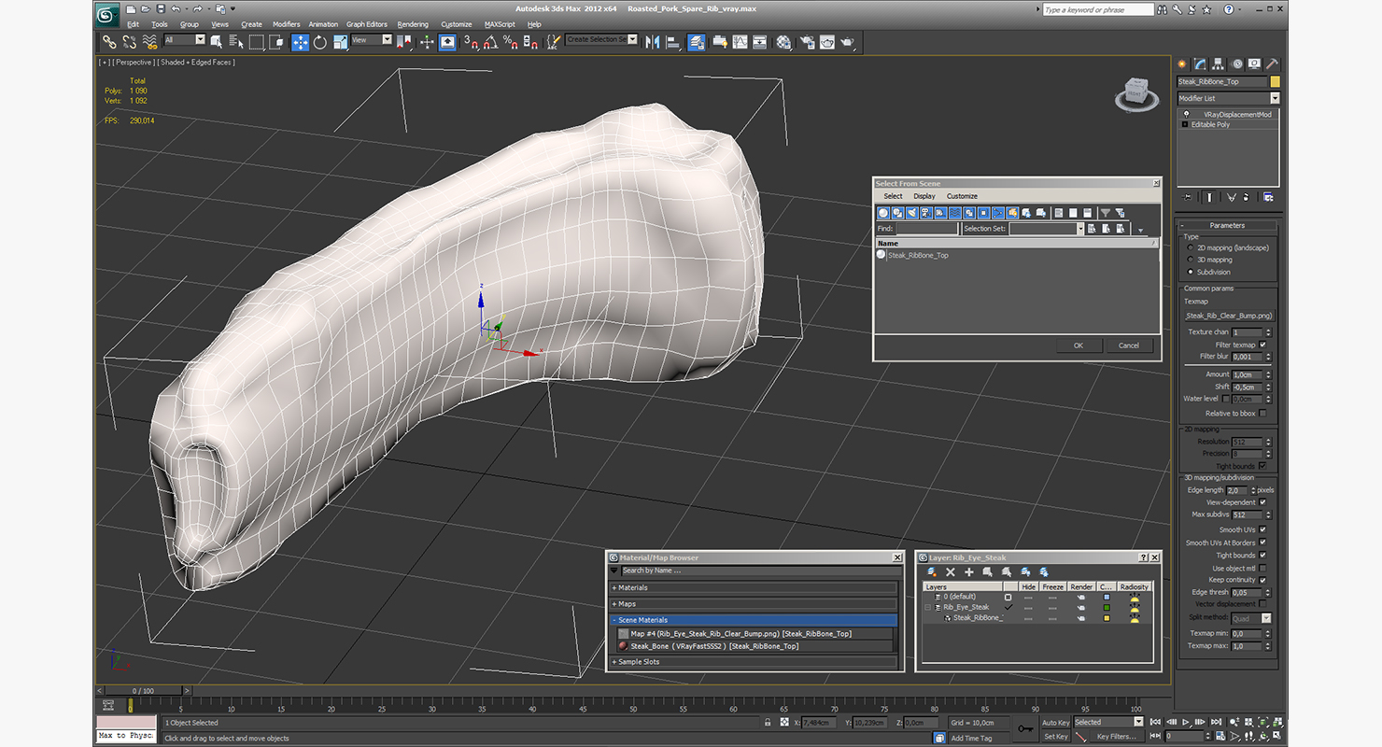Open Curve Editor toolbar icon
1382x747 pixels.
[x=740, y=42]
